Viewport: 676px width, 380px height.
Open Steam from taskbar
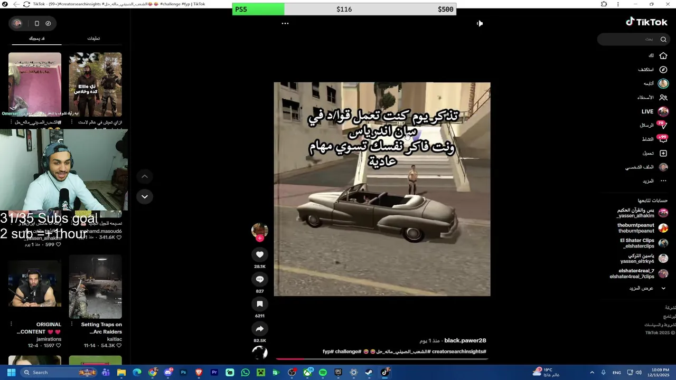tap(369, 373)
